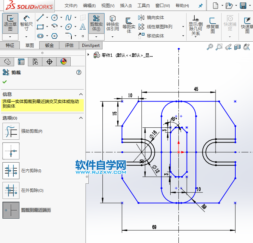Click Move Entities (移动实体)
Screen dimensions: 253x243
[151, 36]
